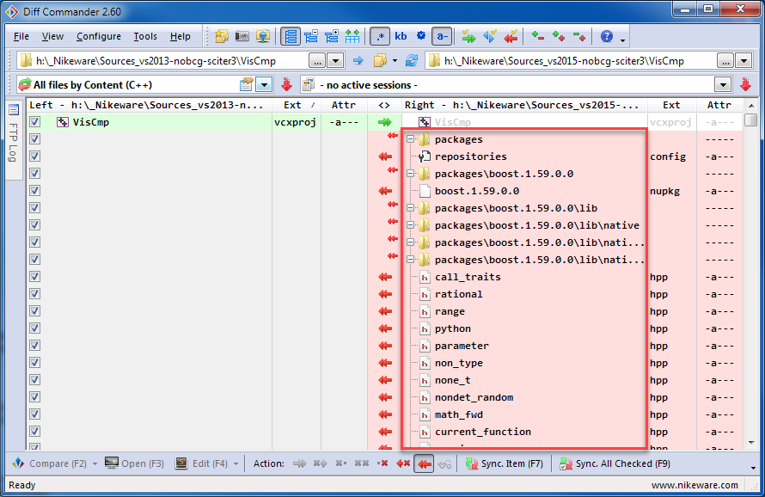The image size is (765, 497).
Task: Open the file filter dropdown arrow
Action: tap(264, 85)
